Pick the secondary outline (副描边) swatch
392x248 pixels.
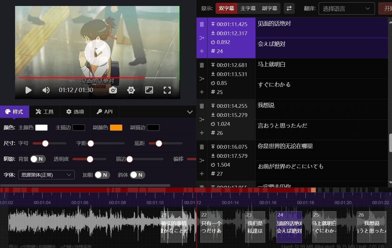coord(153,128)
